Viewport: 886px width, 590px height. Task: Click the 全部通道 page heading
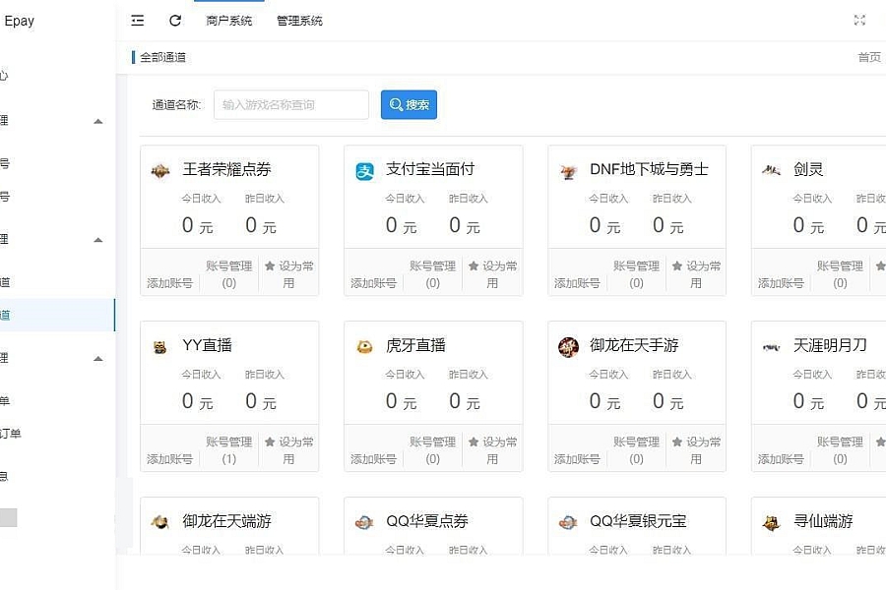[162, 57]
